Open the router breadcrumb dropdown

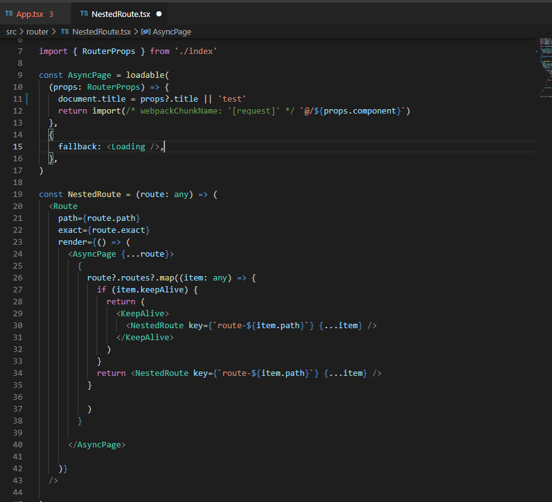point(37,31)
